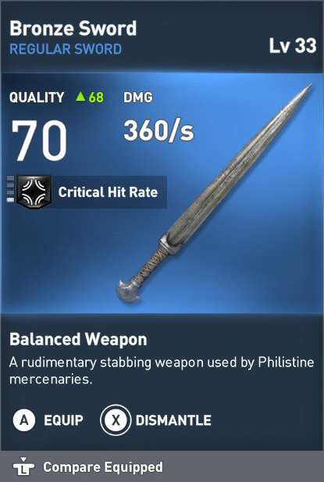Click the left stick Compare Equipped icon
The image size is (324, 482).
click(23, 466)
